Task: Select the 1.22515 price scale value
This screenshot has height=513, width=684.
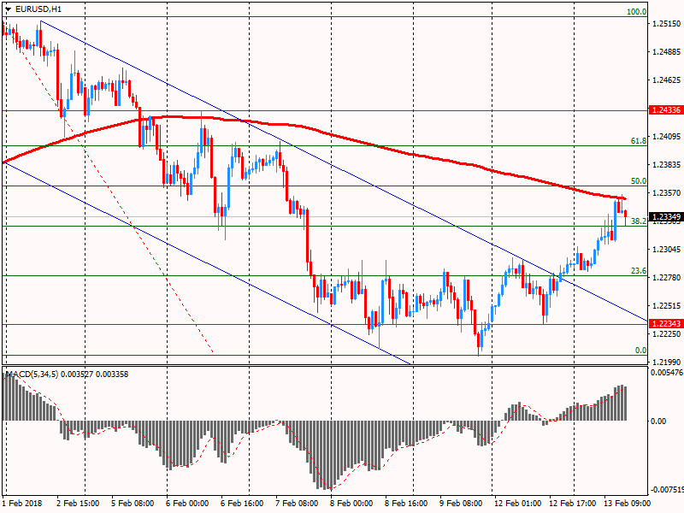Action: pyautogui.click(x=667, y=306)
